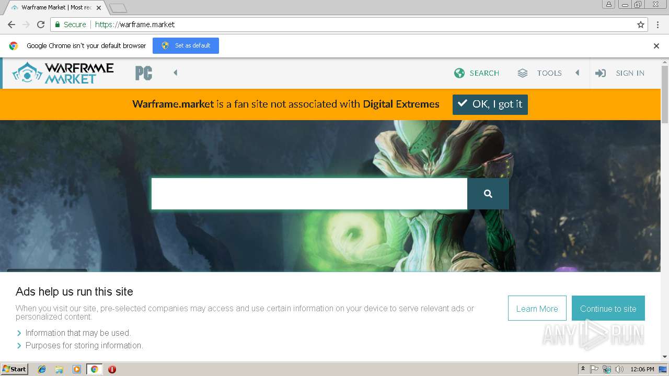Click the 12:06 PM clock
This screenshot has height=376, width=669.
(642, 369)
